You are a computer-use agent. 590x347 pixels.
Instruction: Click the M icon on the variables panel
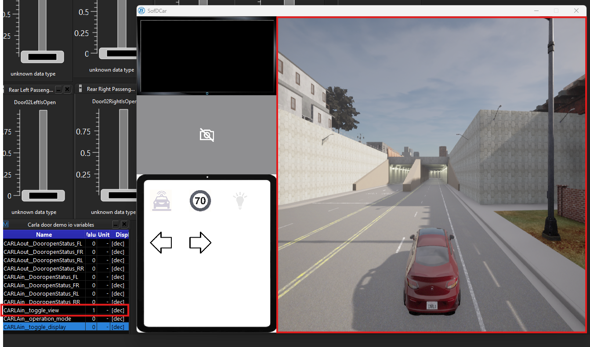tap(5, 224)
